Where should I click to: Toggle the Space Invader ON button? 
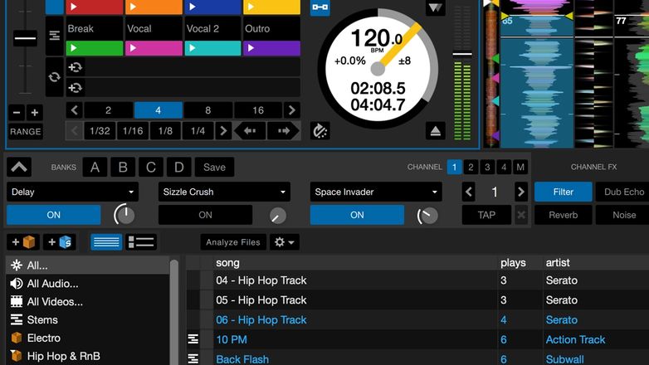(x=357, y=215)
